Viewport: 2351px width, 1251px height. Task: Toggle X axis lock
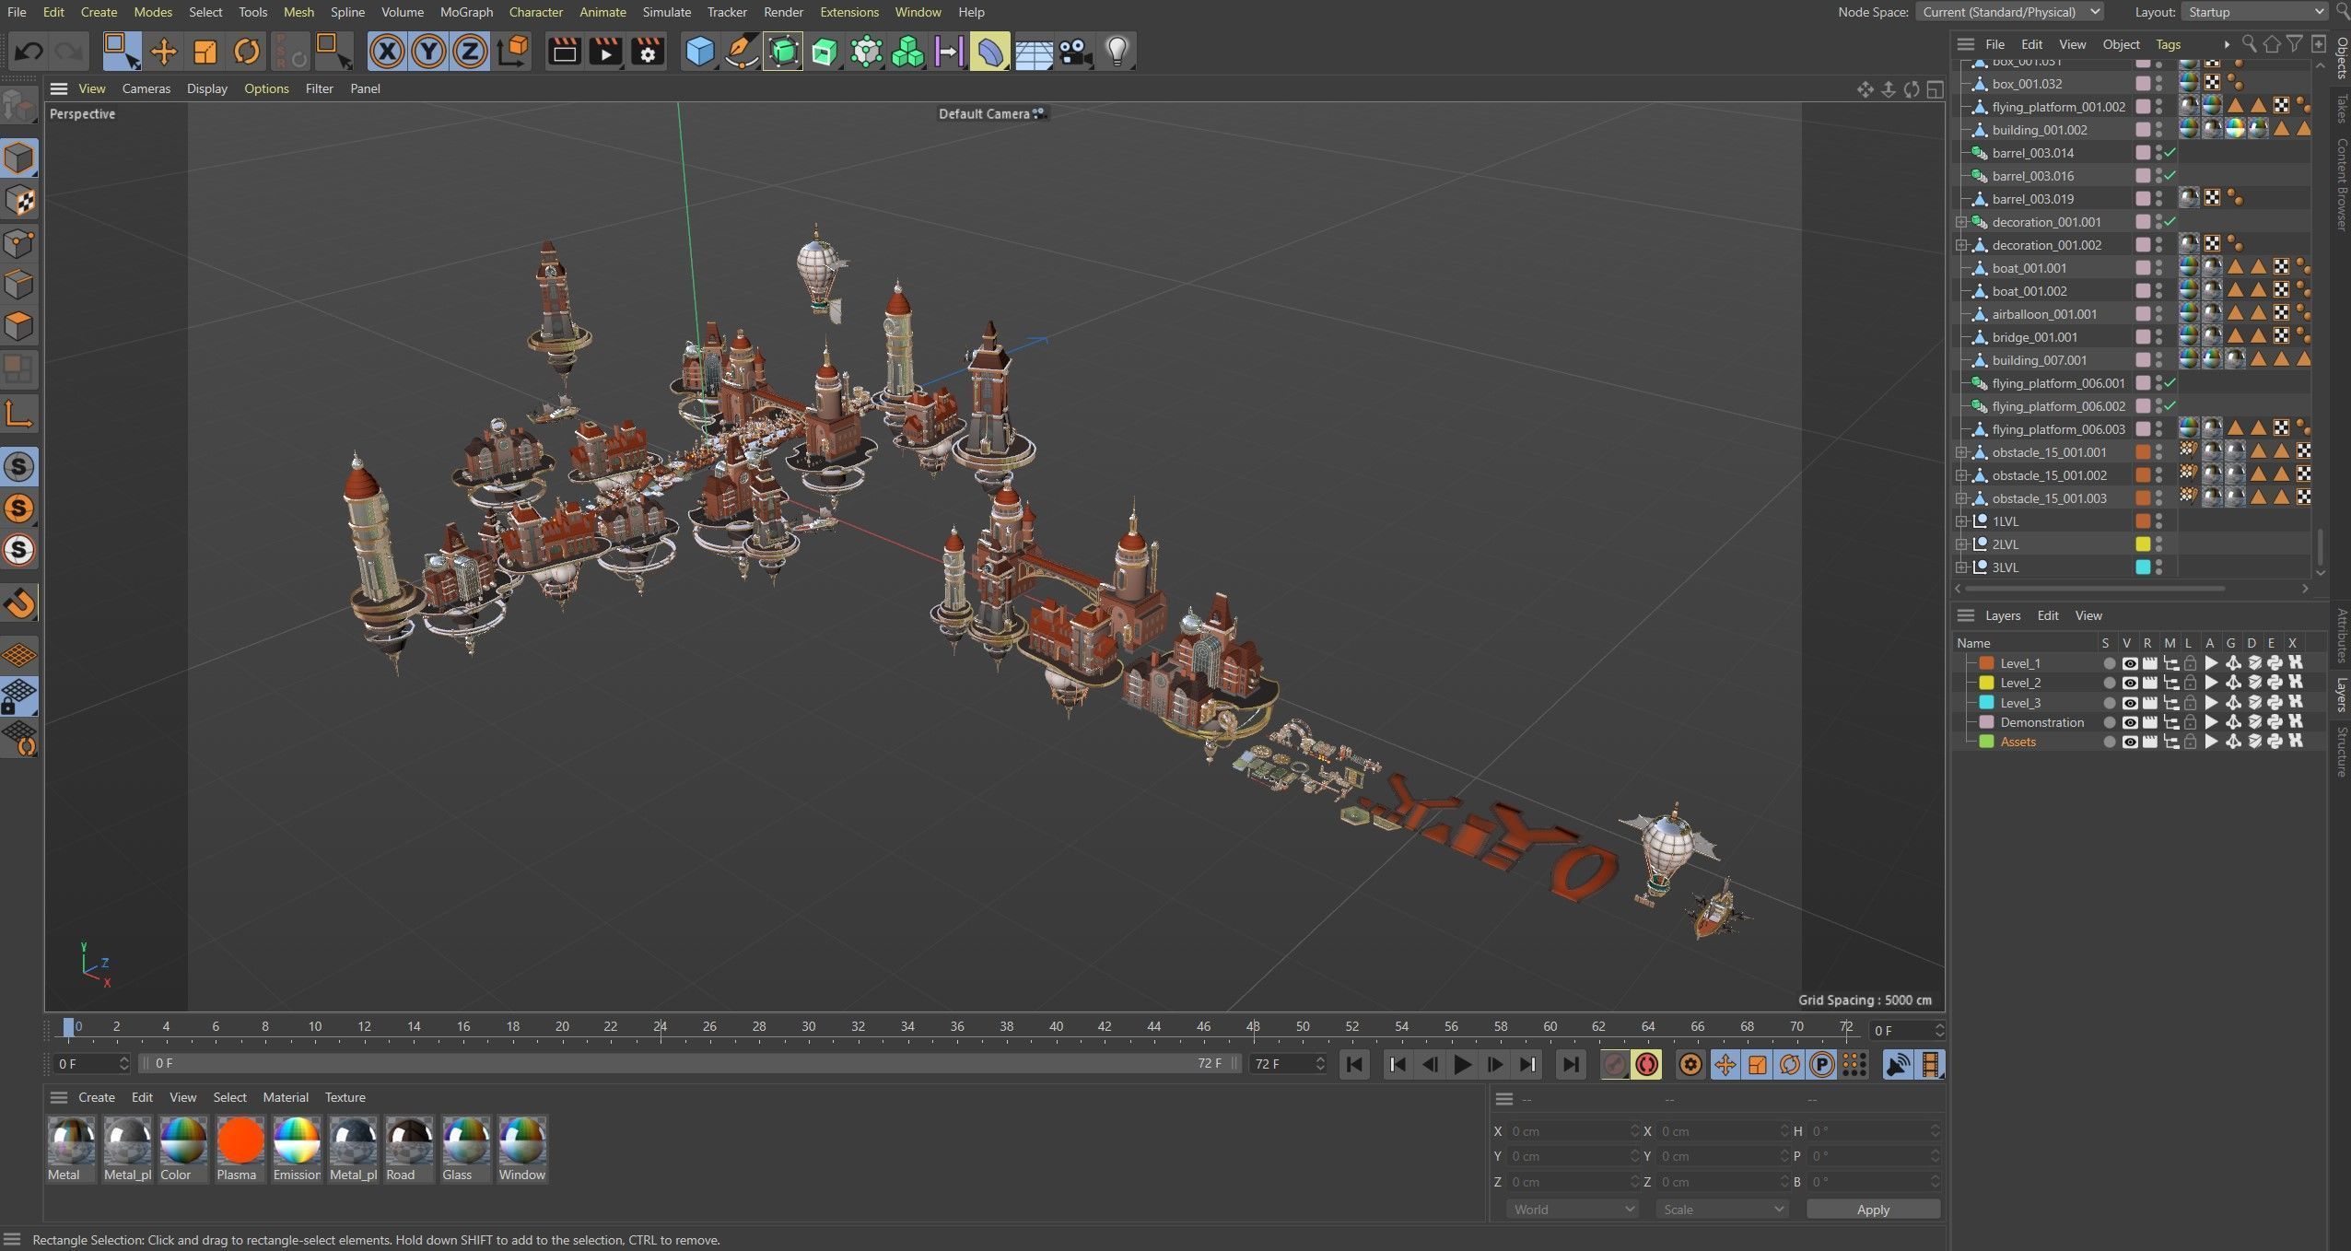pyautogui.click(x=387, y=52)
